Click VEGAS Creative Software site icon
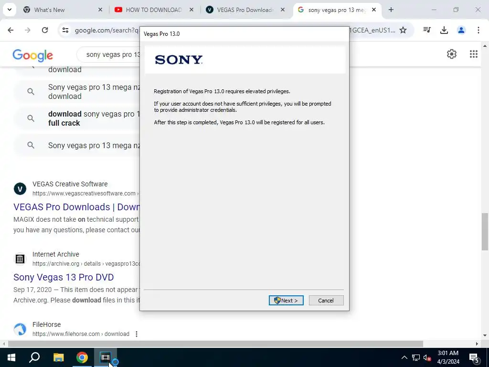The height and width of the screenshot is (367, 489). tap(20, 189)
